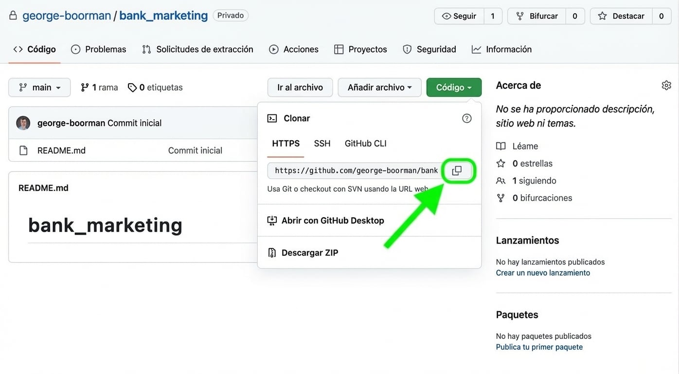Click Publica tu primer paquete link
The height and width of the screenshot is (374, 679).
539,347
